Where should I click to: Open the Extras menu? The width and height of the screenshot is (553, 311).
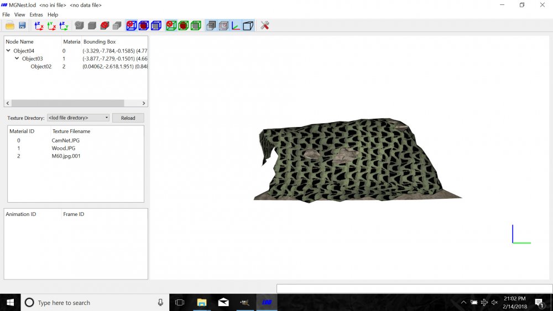click(36, 14)
